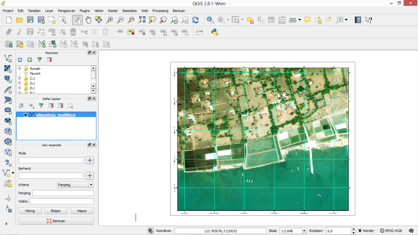This screenshot has width=418, height=235.
Task: Click inside the Koordinat field
Action: tap(220, 230)
